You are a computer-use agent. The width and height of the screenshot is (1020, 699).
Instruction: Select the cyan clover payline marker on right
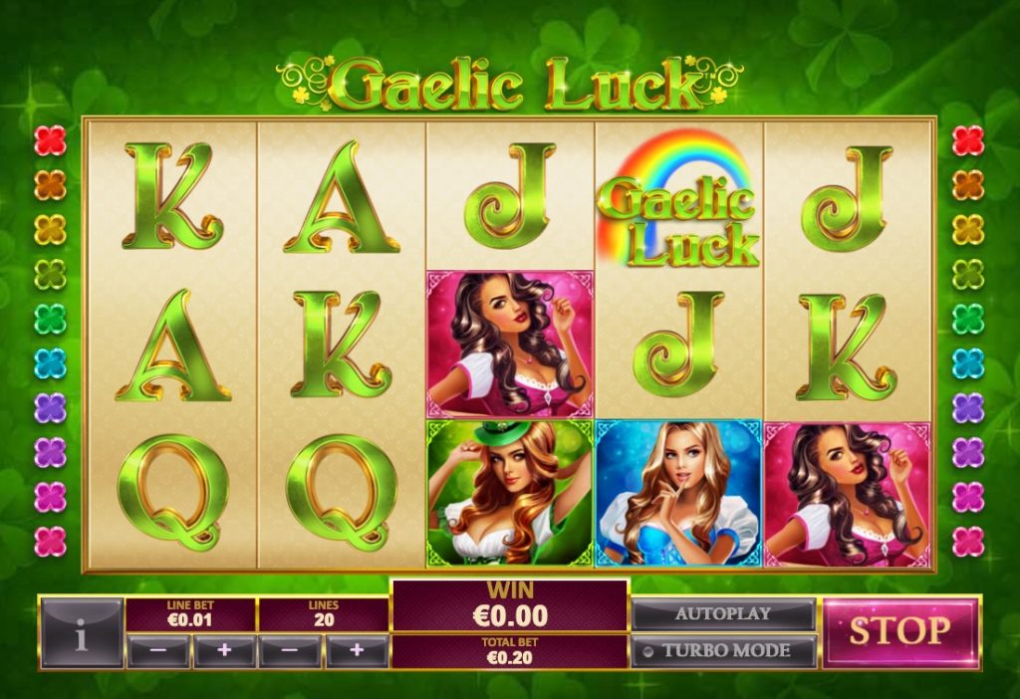pos(968,362)
